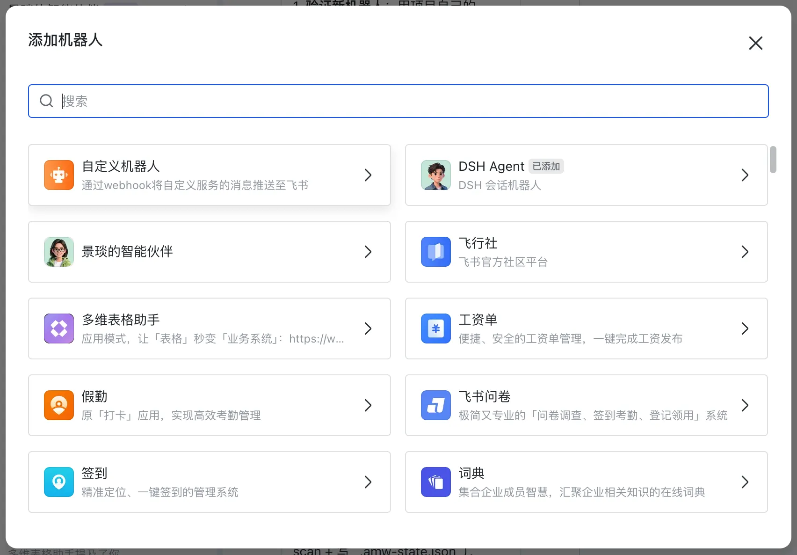
Task: Click the 已添加 badge on DSH Agent
Action: 546,166
